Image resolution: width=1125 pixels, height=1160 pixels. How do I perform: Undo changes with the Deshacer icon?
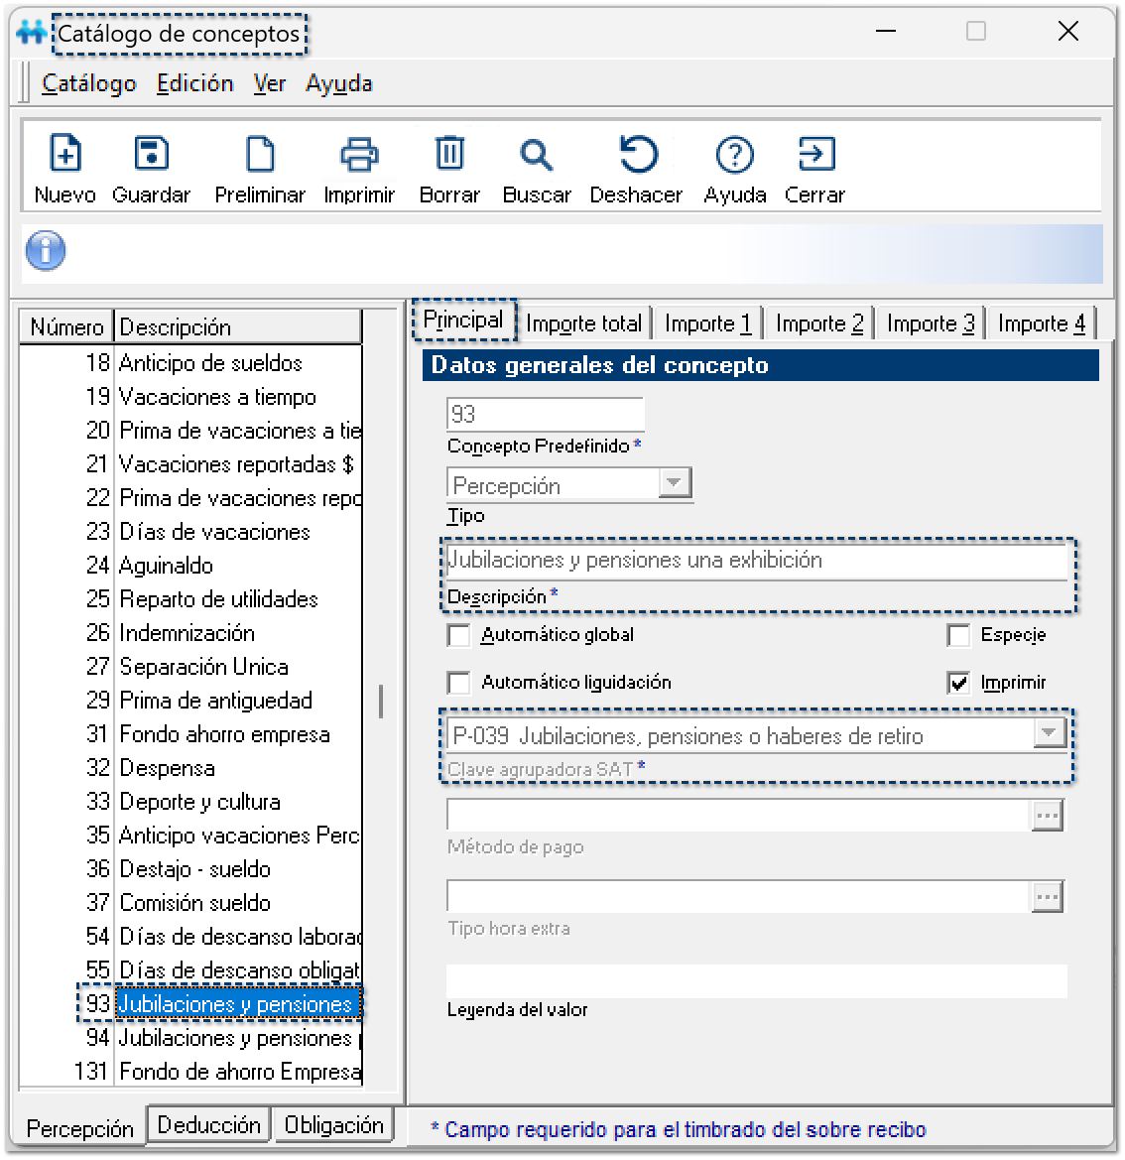click(x=636, y=155)
